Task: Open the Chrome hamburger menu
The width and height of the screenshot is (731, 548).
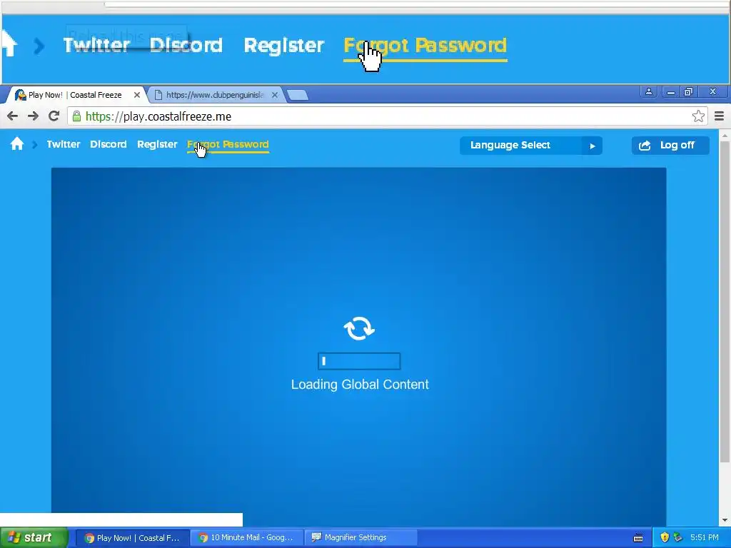Action: 720,116
